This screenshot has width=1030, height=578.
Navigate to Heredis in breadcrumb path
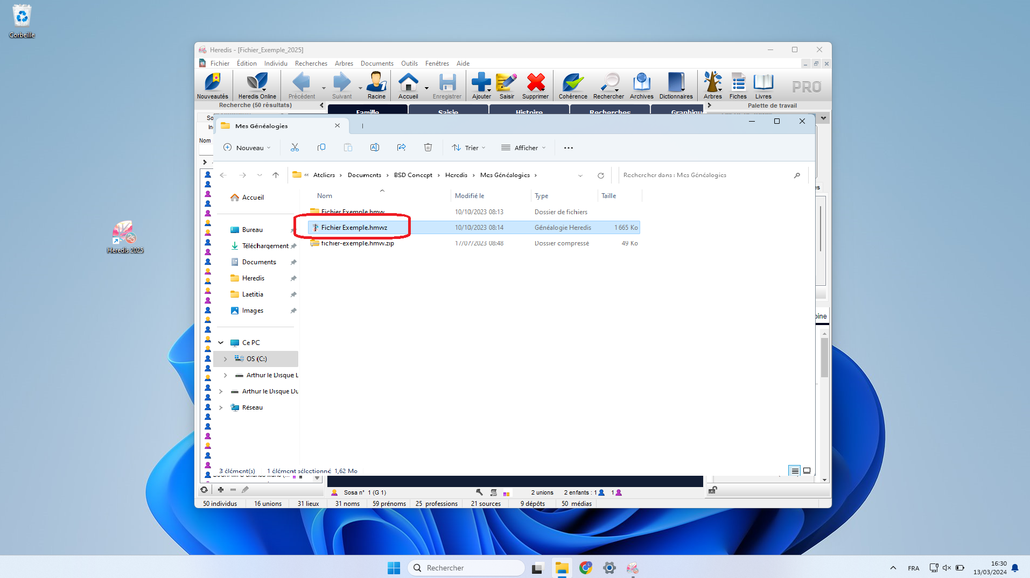(456, 175)
